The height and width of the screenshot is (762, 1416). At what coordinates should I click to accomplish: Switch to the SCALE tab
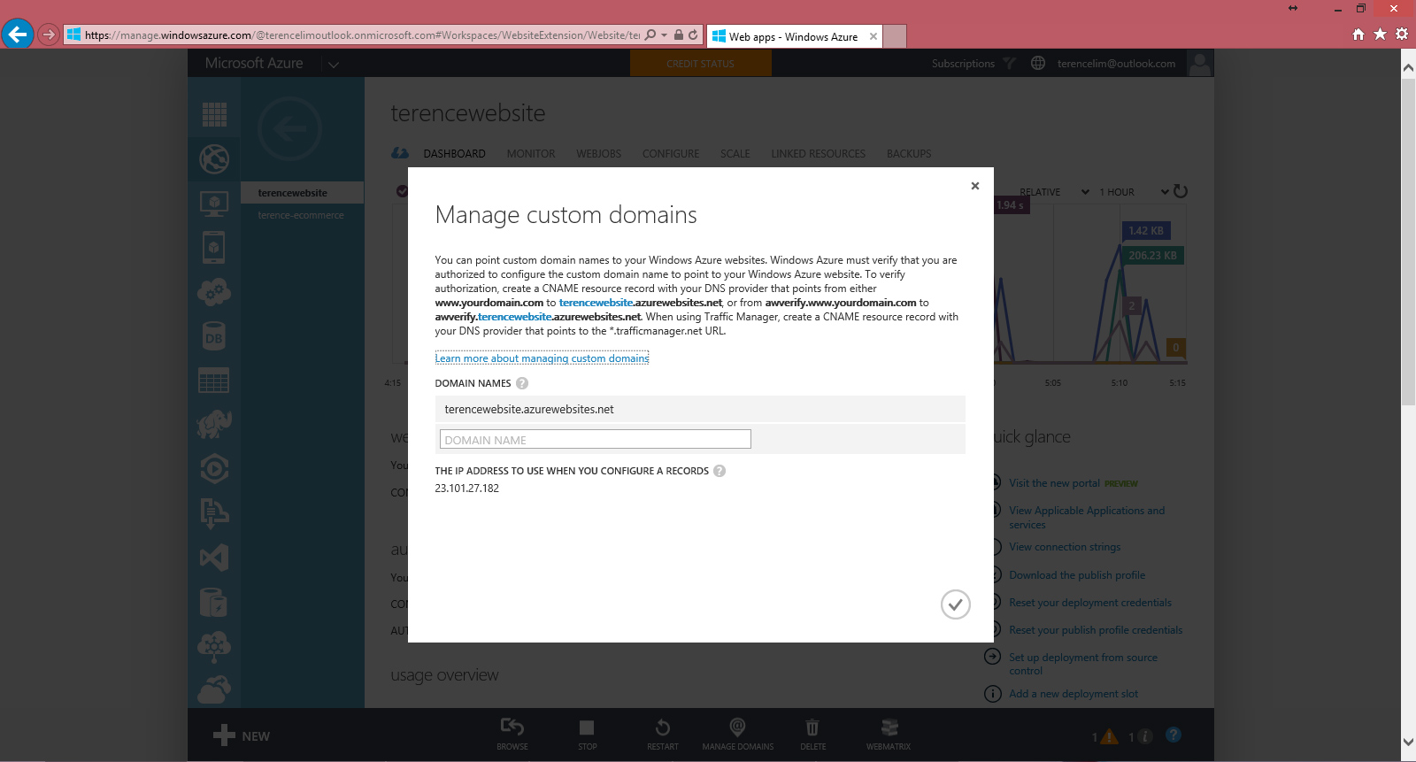(735, 154)
